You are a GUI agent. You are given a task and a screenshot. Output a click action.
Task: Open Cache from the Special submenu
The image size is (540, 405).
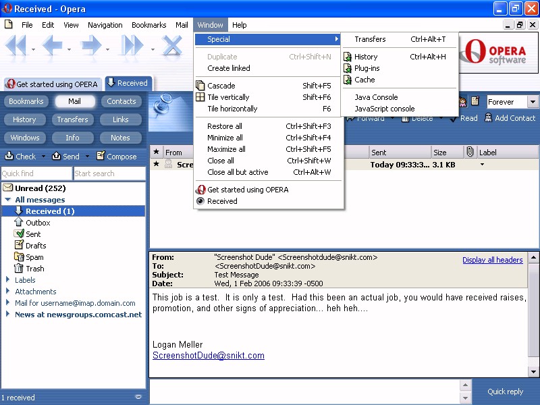coord(364,80)
